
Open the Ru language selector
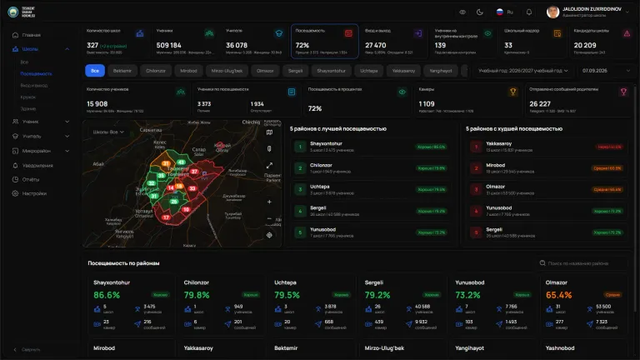coord(504,12)
